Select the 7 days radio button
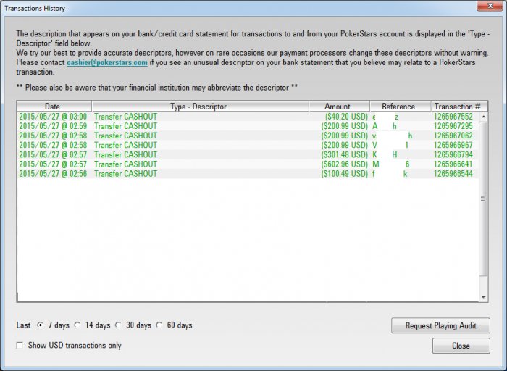This screenshot has height=371, width=507. [40, 325]
